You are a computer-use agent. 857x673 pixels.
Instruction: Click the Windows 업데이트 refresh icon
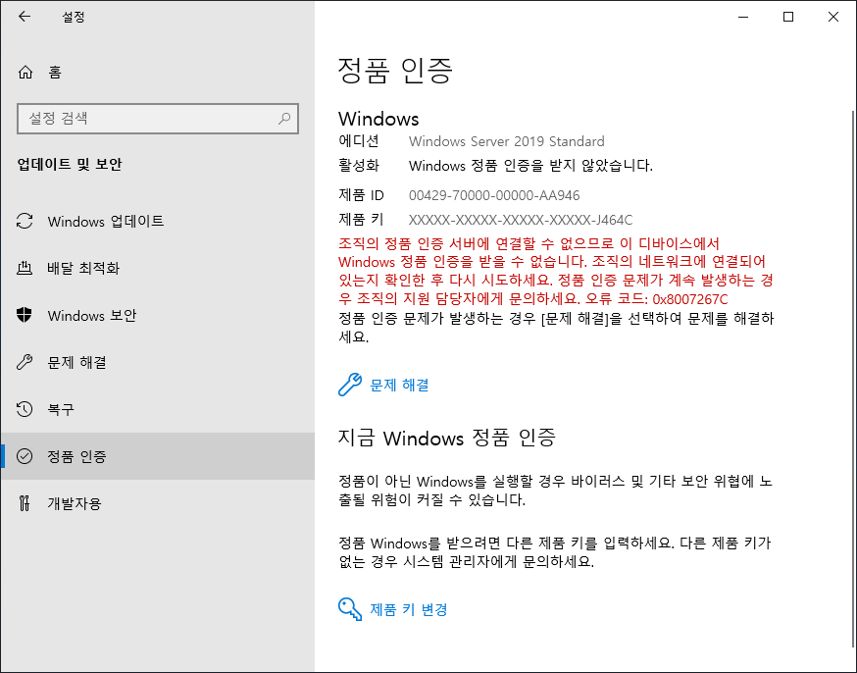(25, 221)
